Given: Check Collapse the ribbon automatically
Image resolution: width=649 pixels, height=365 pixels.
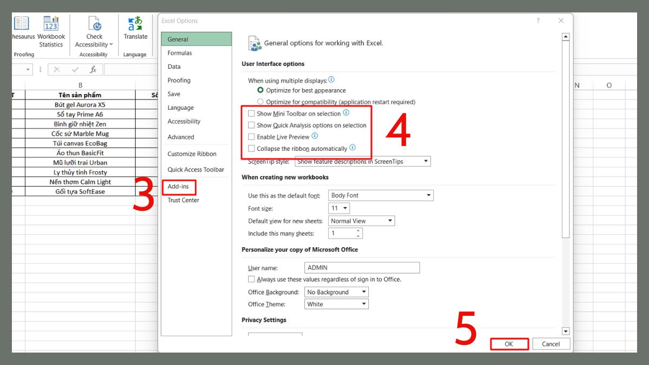Looking at the screenshot, I should point(251,148).
